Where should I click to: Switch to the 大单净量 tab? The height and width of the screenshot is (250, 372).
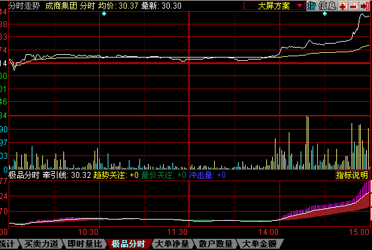click(x=172, y=244)
